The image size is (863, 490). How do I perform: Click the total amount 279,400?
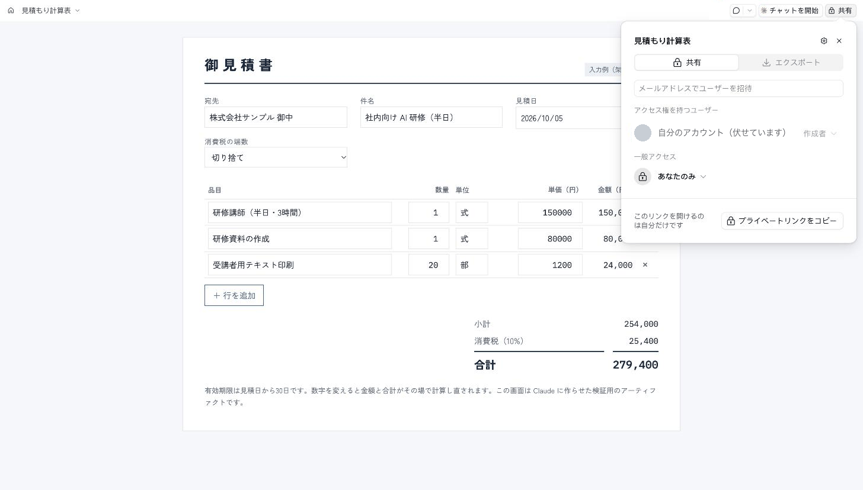coord(635,365)
